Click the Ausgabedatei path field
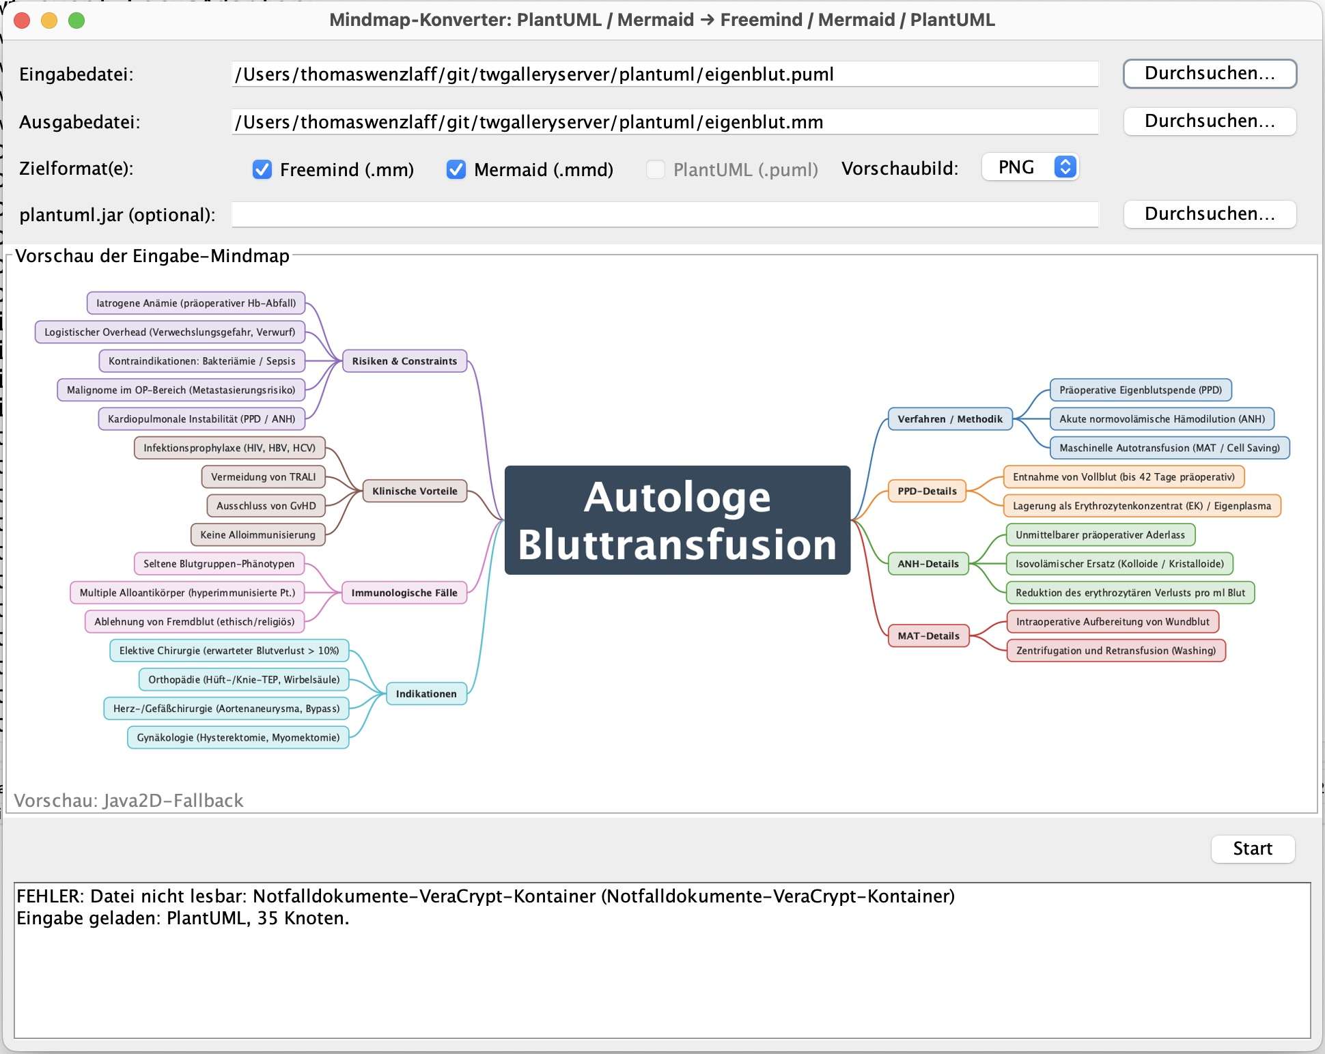1325x1054 pixels. [665, 122]
